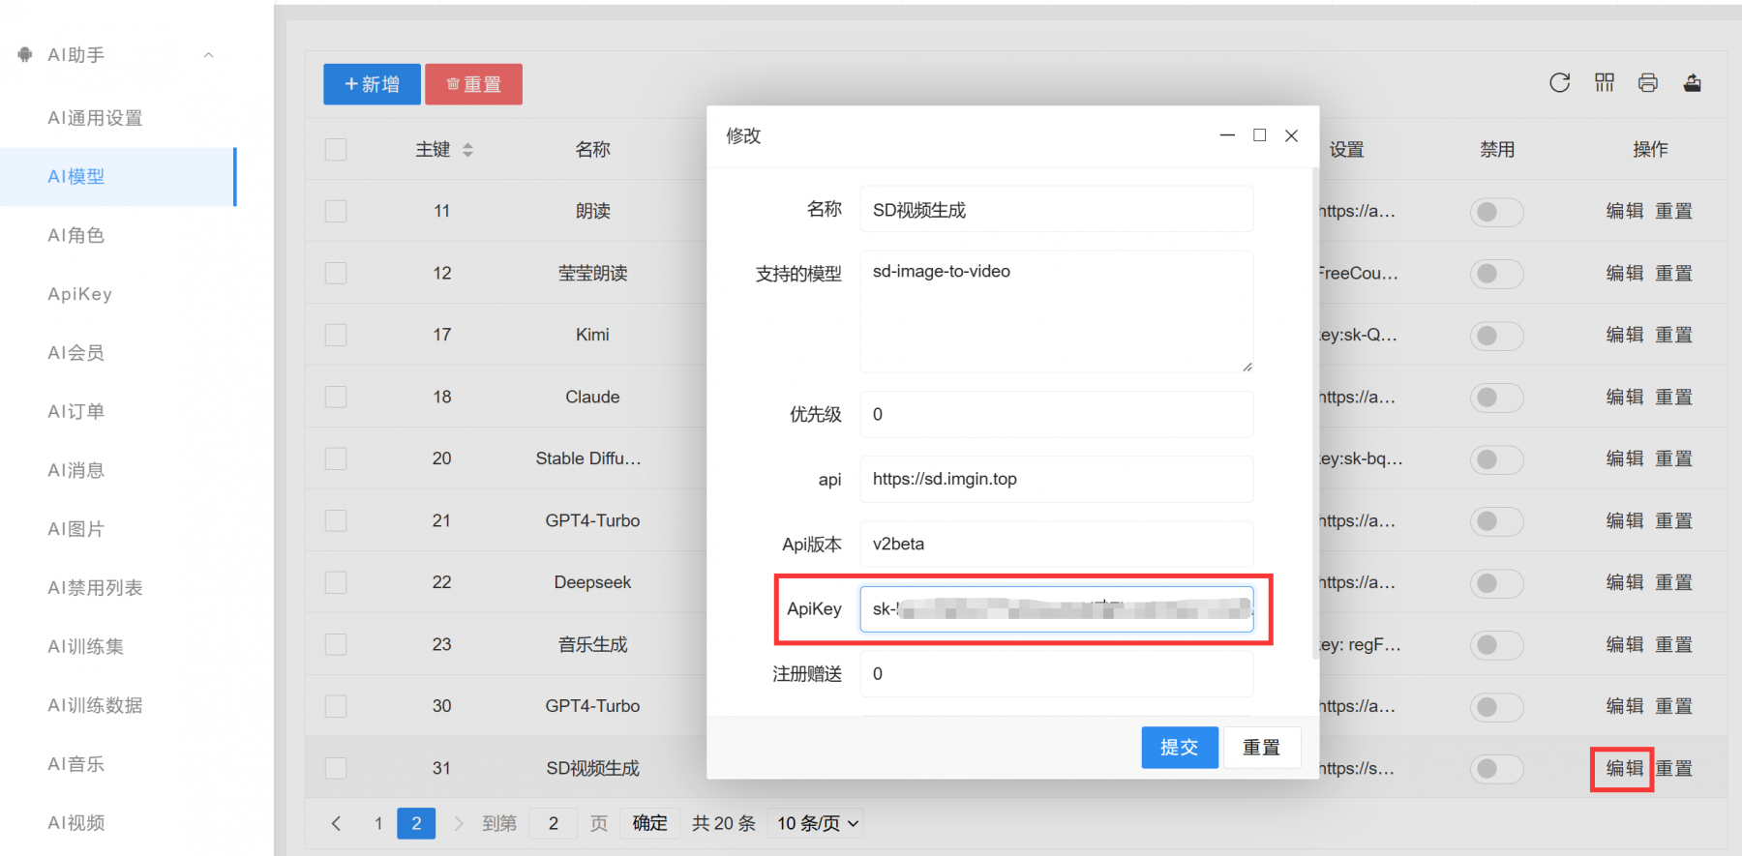Click the refresh table icon
The width and height of the screenshot is (1742, 856).
click(1559, 83)
